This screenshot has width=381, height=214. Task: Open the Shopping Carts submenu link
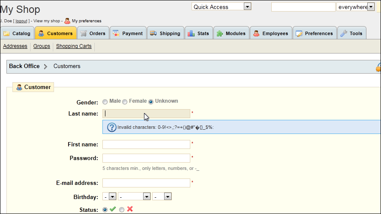pos(74,46)
